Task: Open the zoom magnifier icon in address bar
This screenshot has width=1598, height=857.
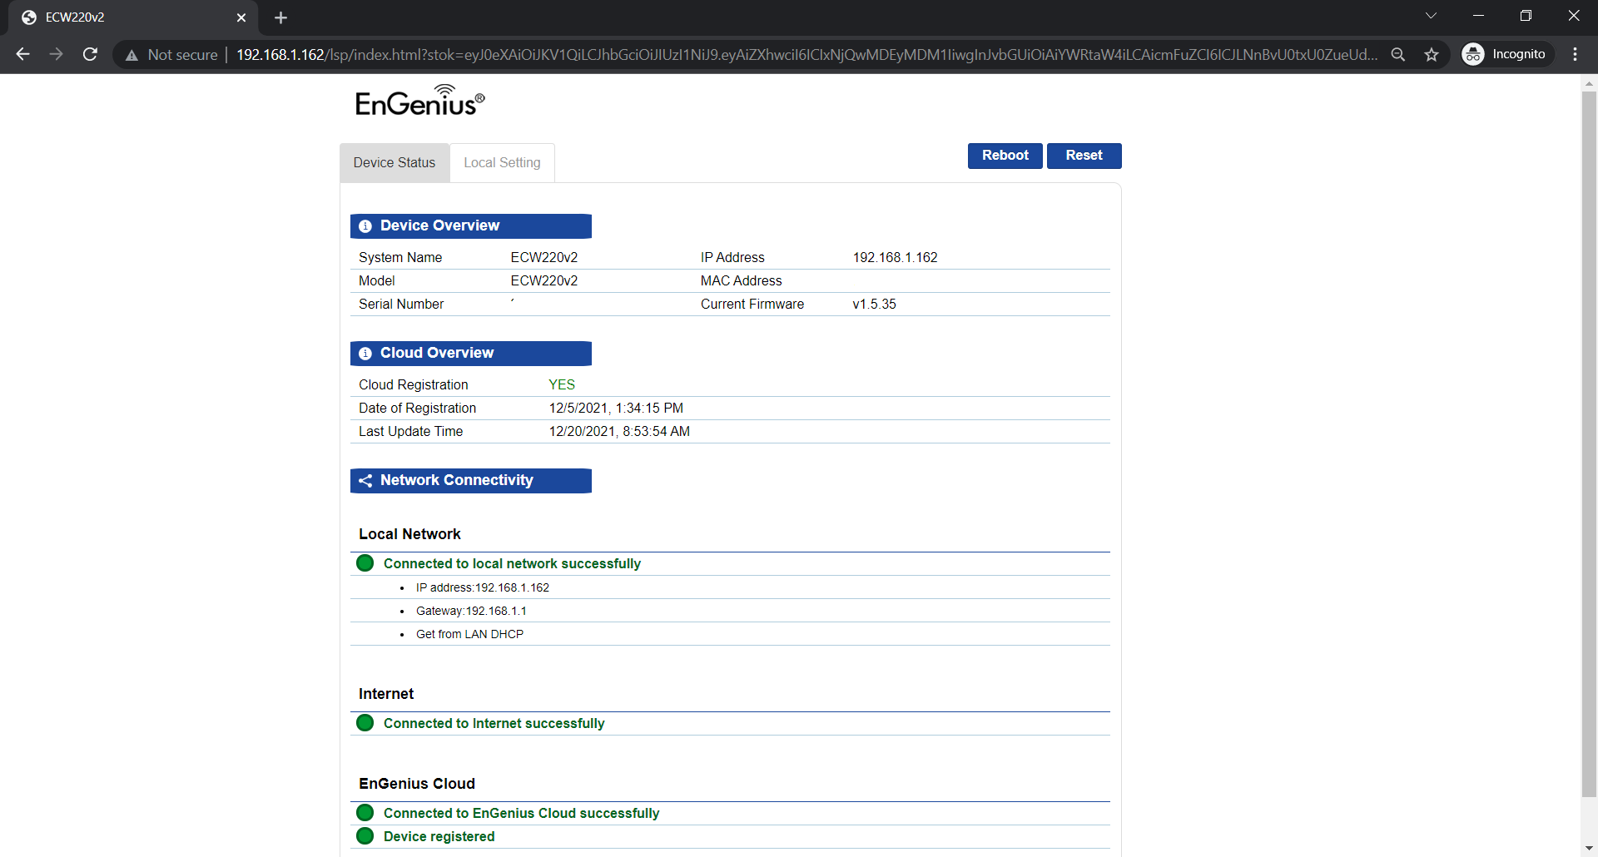Action: pos(1398,54)
